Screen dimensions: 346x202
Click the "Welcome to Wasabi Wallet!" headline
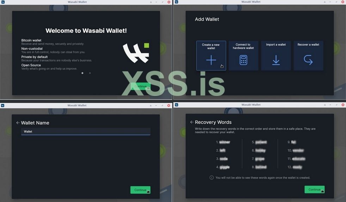pyautogui.click(x=86, y=31)
